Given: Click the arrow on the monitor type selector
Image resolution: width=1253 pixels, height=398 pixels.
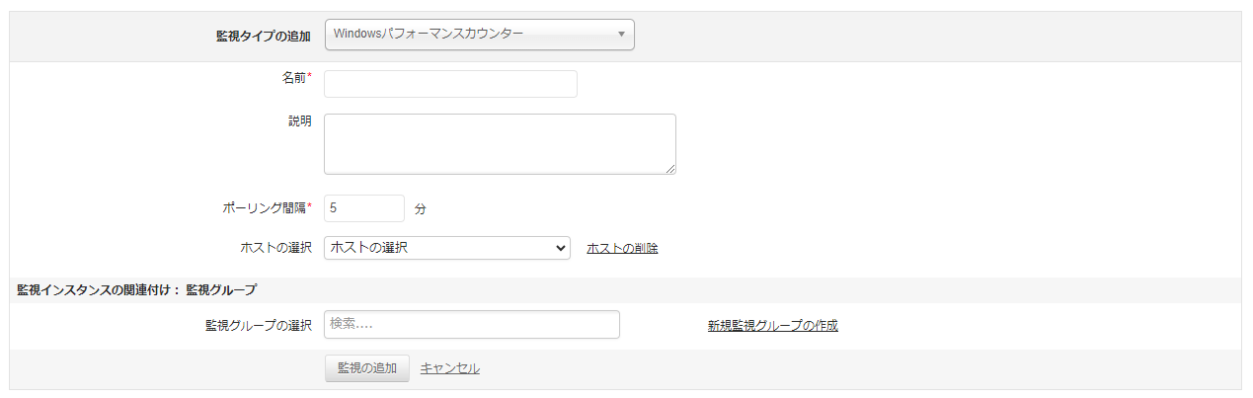Looking at the screenshot, I should (x=621, y=35).
